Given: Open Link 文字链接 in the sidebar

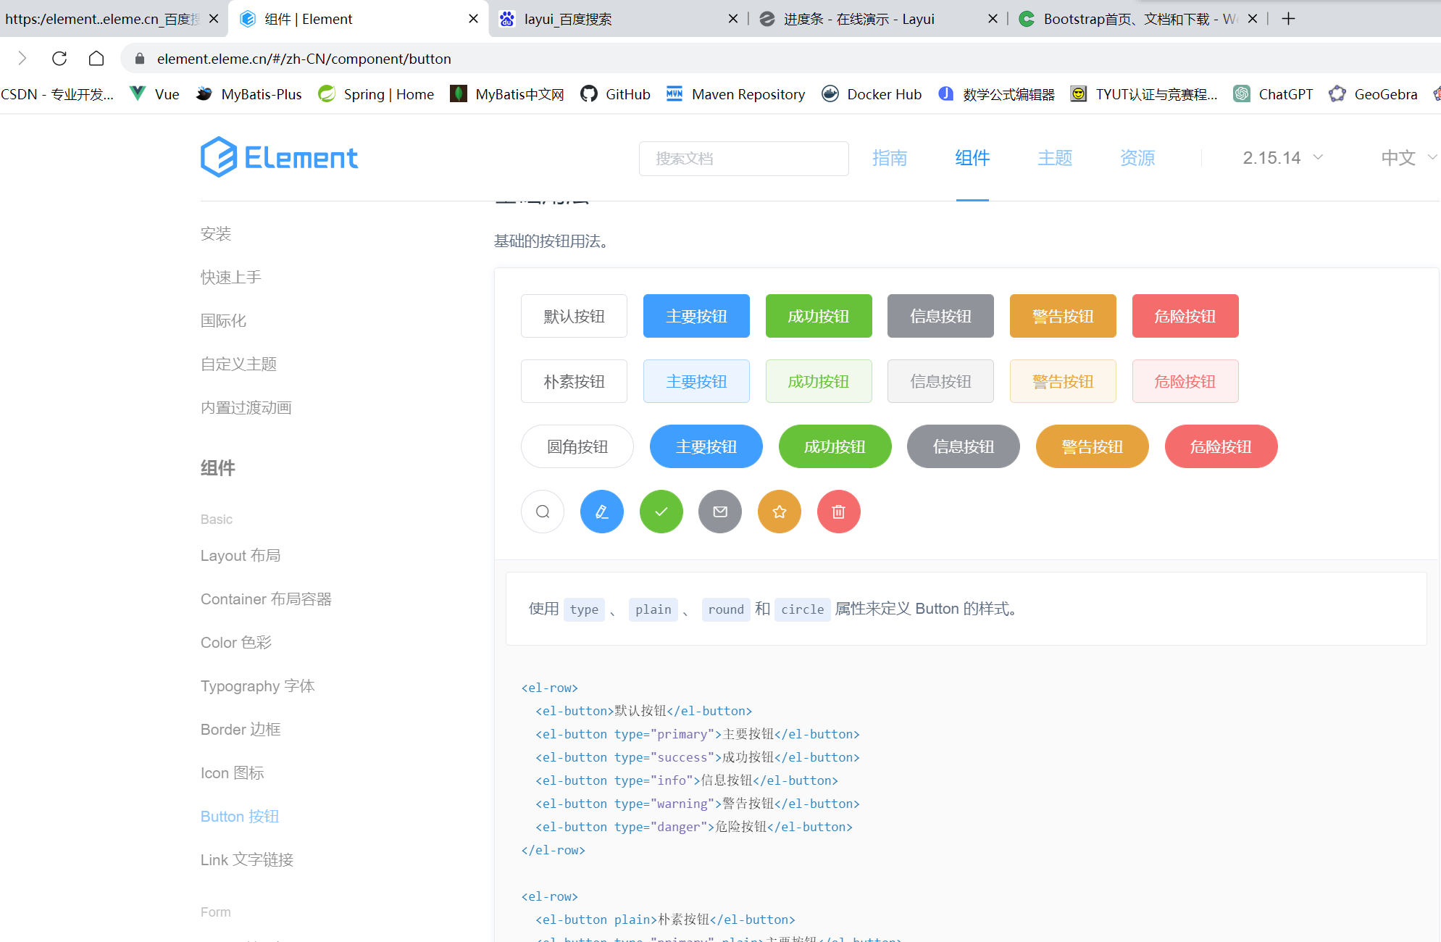Looking at the screenshot, I should [246, 859].
